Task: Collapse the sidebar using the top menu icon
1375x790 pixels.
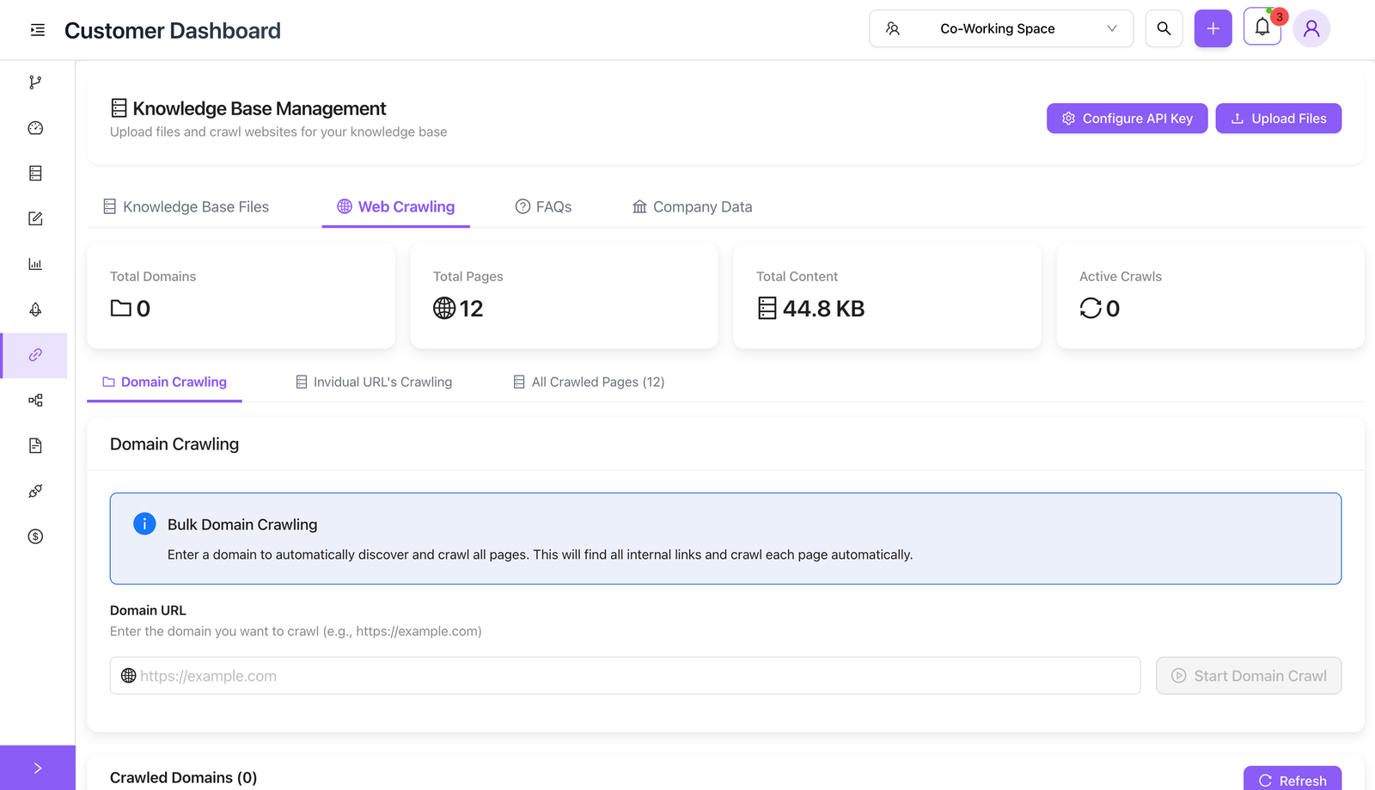Action: point(37,30)
